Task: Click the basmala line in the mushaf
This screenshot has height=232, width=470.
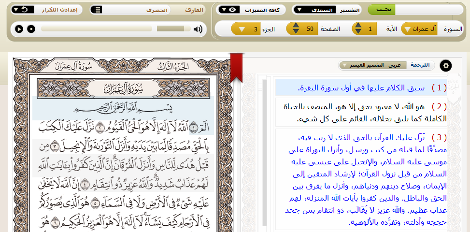Action: pyautogui.click(x=123, y=108)
